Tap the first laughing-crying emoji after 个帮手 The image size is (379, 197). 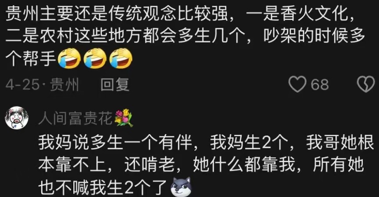70,58
